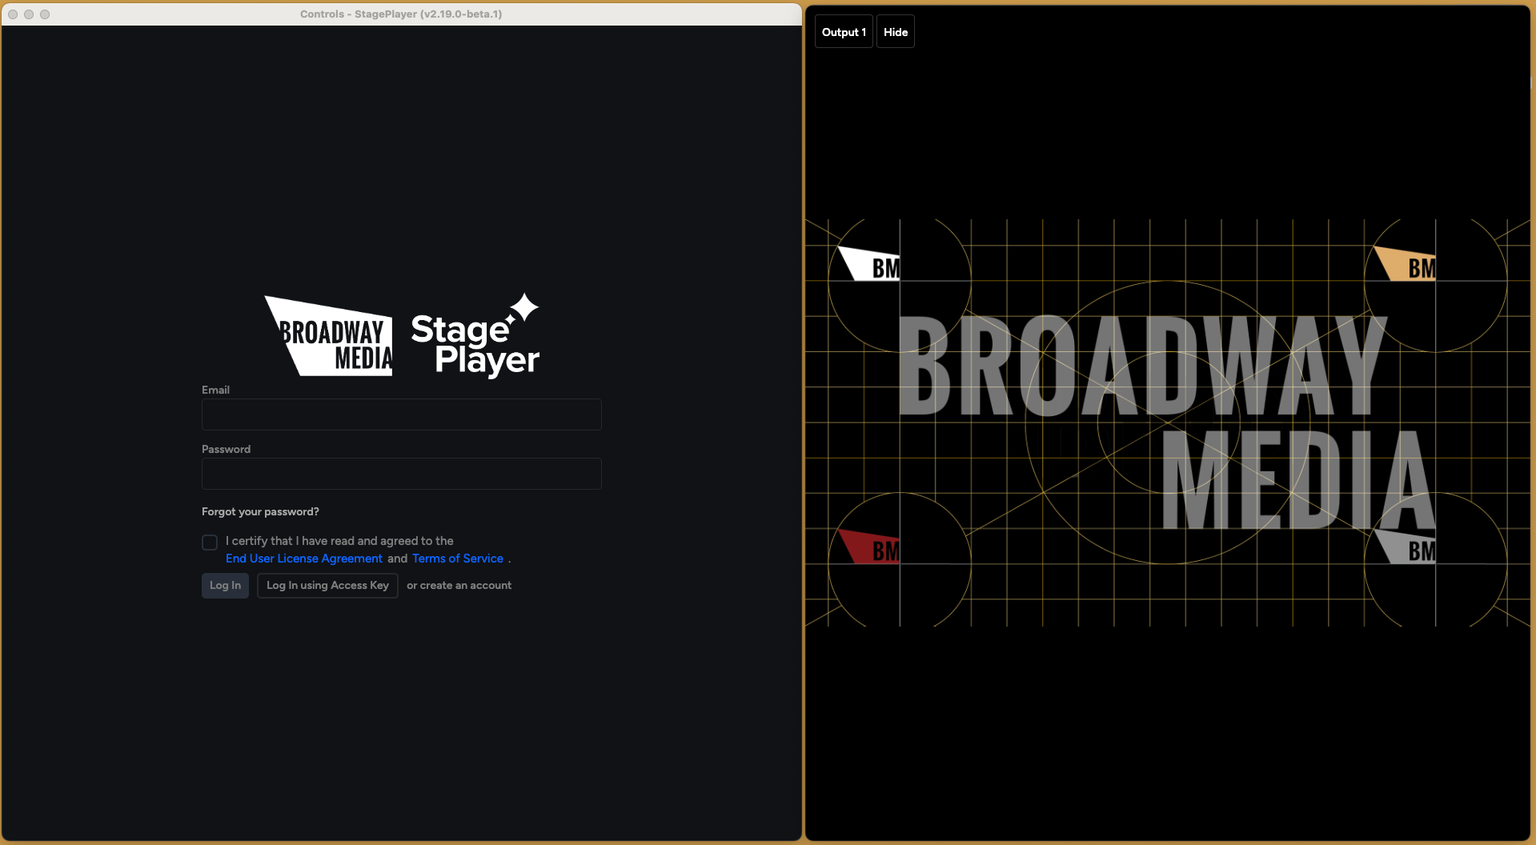
Task: Click the tan BM badge in output preview
Action: (x=1406, y=263)
